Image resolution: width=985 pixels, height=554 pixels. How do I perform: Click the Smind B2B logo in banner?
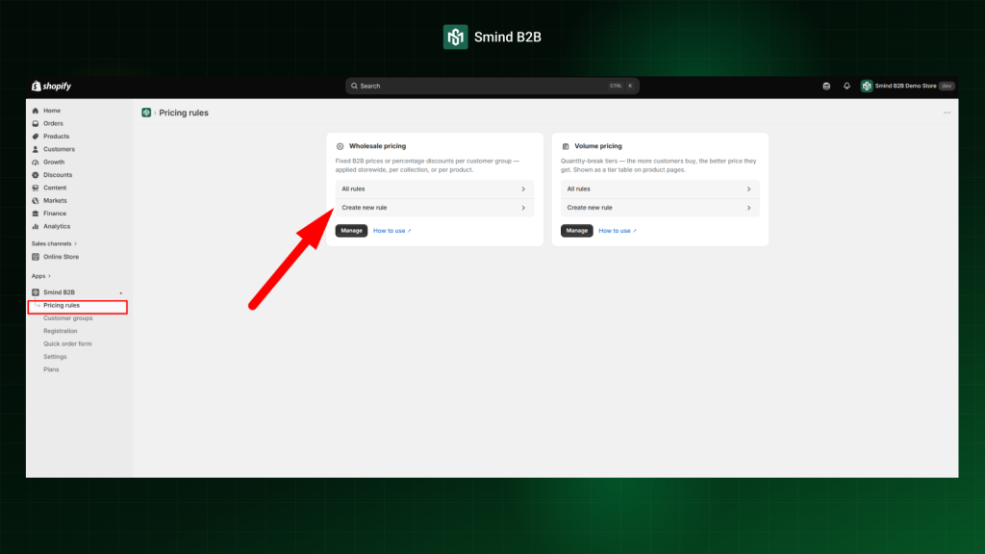point(455,38)
